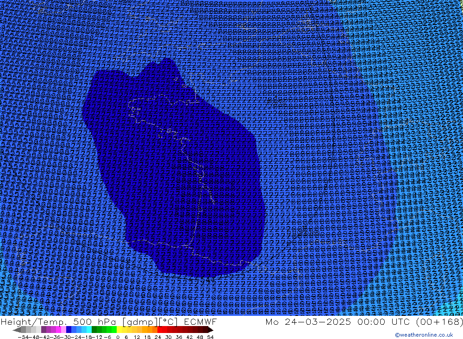Click the cyan swatch above the -18 label
The height and width of the screenshot is (339, 463).
click(89, 330)
